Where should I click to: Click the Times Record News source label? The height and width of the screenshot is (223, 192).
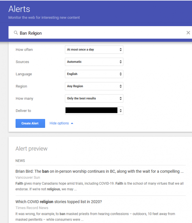click(32, 208)
